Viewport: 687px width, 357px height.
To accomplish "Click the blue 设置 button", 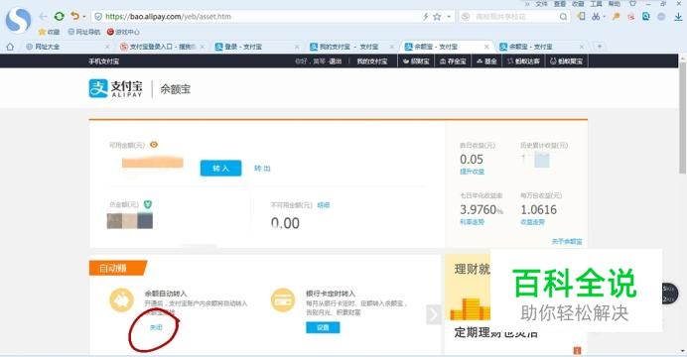I will (x=323, y=327).
